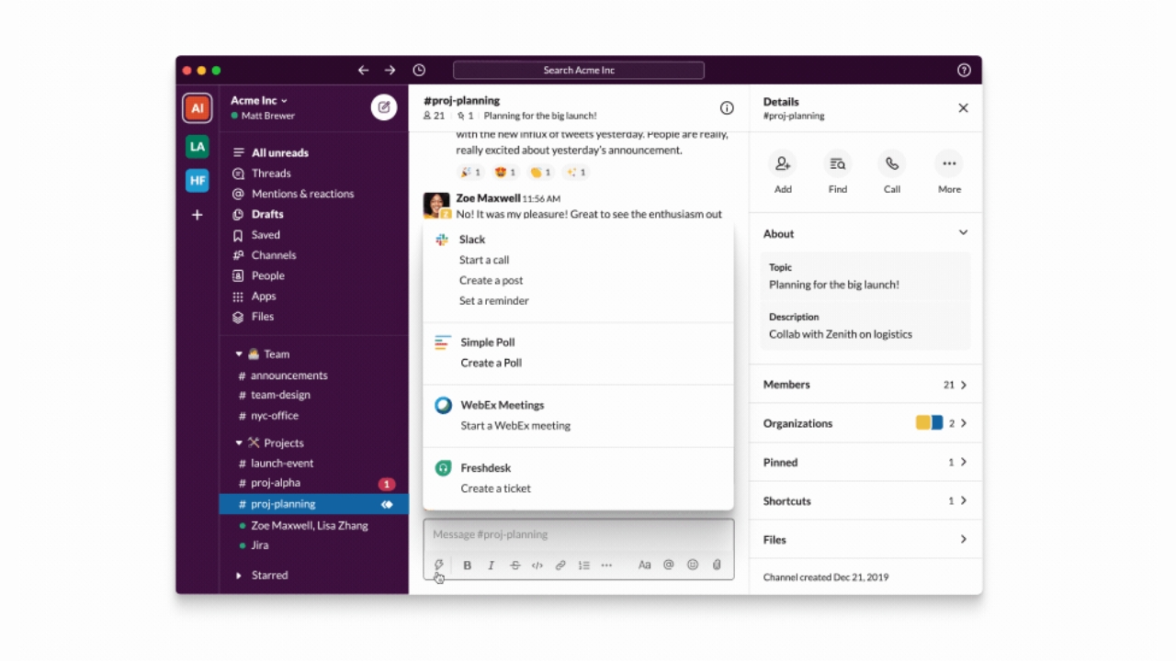Switch to the AI workspace
The image size is (1176, 661).
197,108
